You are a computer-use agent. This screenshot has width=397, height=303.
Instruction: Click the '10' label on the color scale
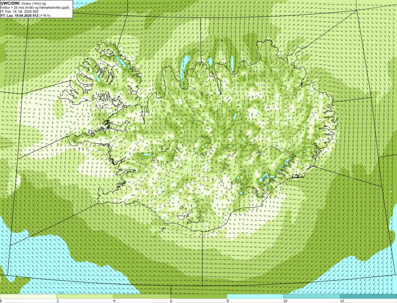pos(285,301)
